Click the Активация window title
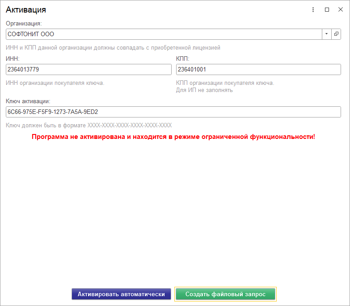This screenshot has height=306, width=350. pyautogui.click(x=26, y=9)
